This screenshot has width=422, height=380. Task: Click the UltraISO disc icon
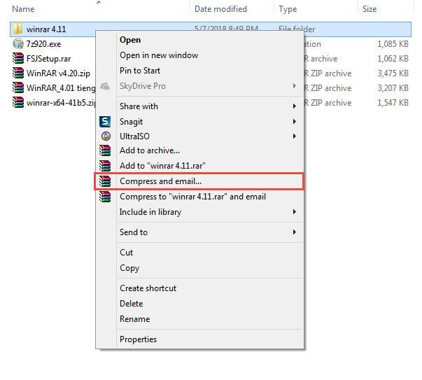click(106, 136)
